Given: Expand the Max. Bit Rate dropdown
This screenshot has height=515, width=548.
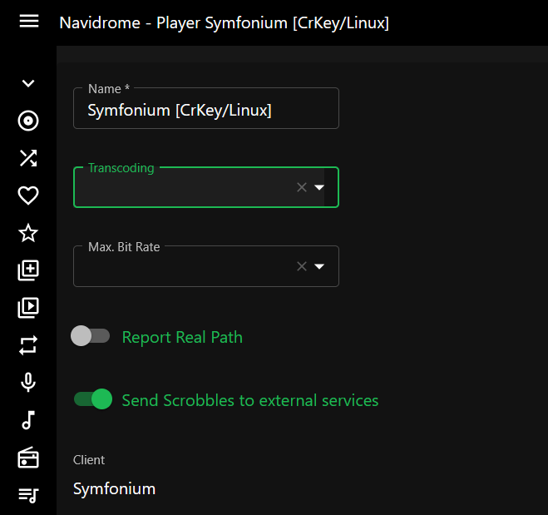Looking at the screenshot, I should (319, 266).
